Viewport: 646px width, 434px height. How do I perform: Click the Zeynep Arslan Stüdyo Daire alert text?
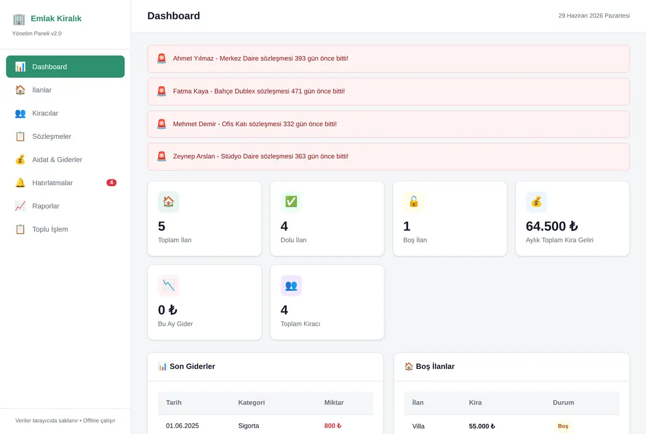(x=261, y=156)
